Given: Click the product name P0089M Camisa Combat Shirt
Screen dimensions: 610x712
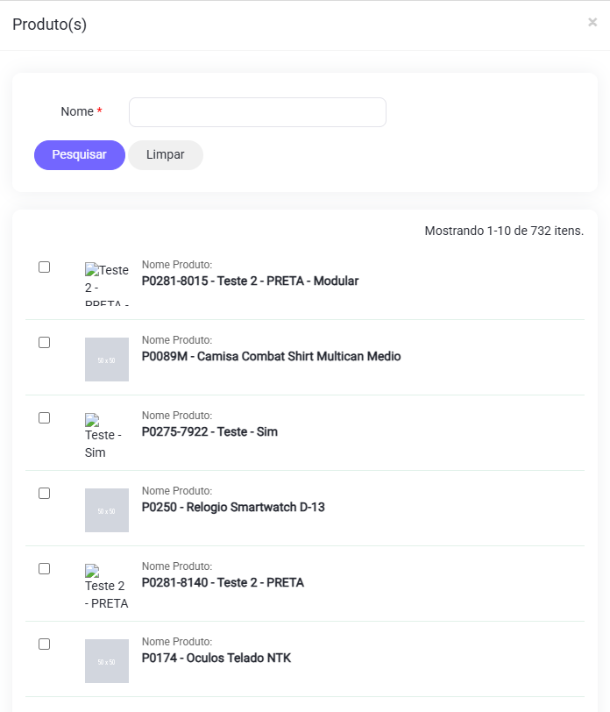Looking at the screenshot, I should pyautogui.click(x=271, y=357).
